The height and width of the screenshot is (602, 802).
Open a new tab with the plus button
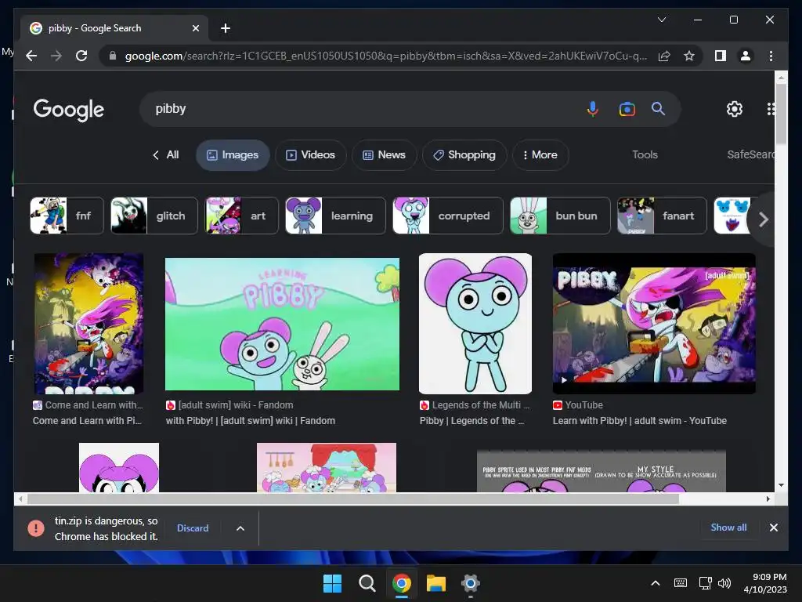225,28
